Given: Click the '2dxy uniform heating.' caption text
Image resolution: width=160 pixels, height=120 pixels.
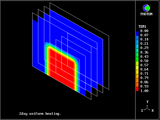Looking at the screenshot, I should (40, 113).
